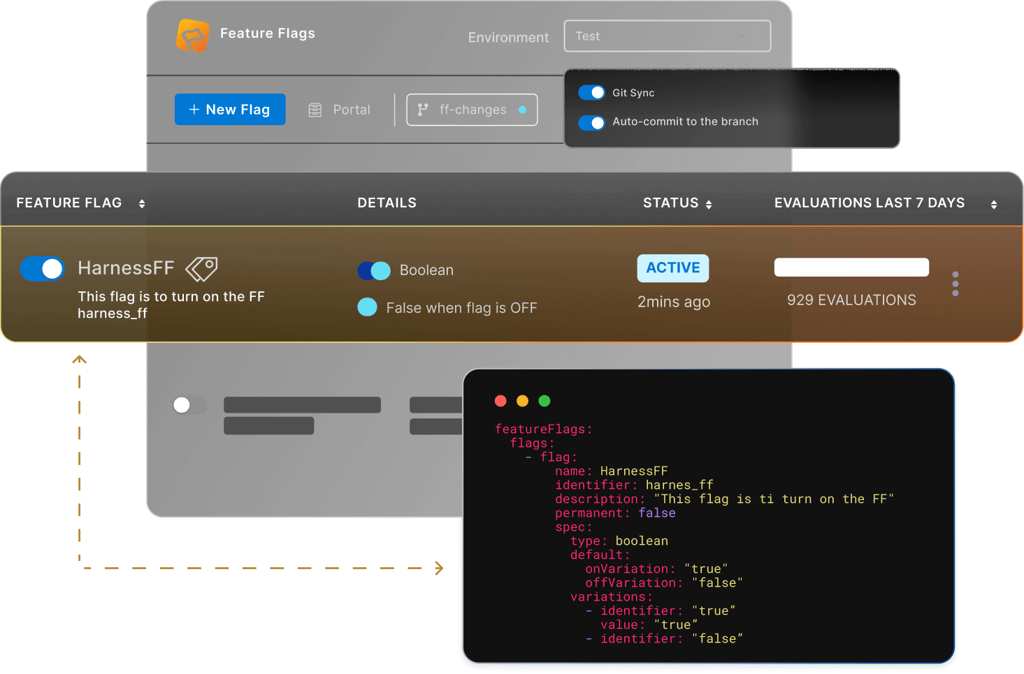Open the Portal icon
Viewport: 1024px width, 674px height.
click(x=315, y=110)
